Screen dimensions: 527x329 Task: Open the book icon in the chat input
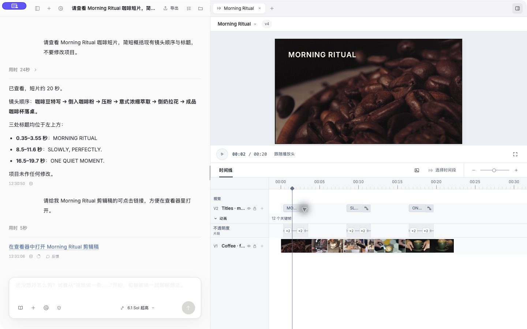[x=20, y=308]
